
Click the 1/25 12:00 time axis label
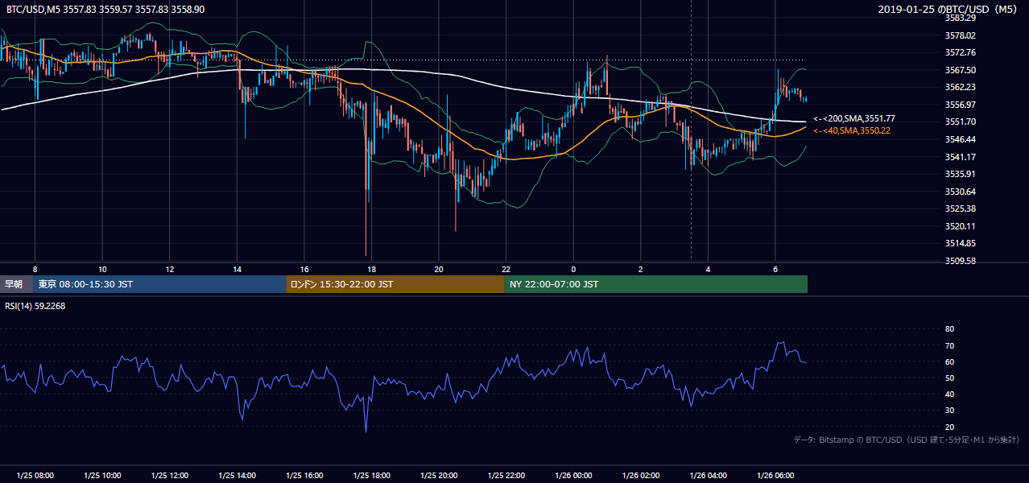170,476
